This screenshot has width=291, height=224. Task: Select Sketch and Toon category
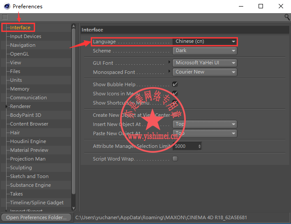[x=29, y=176]
